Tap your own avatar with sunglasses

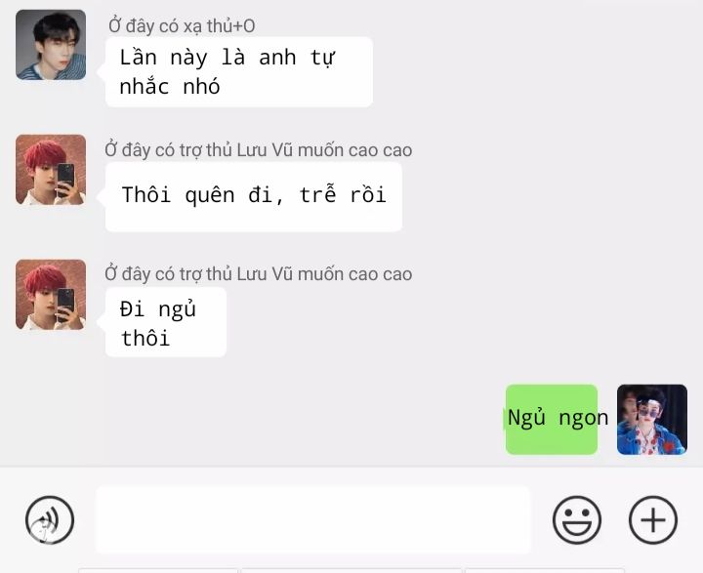[x=652, y=420]
